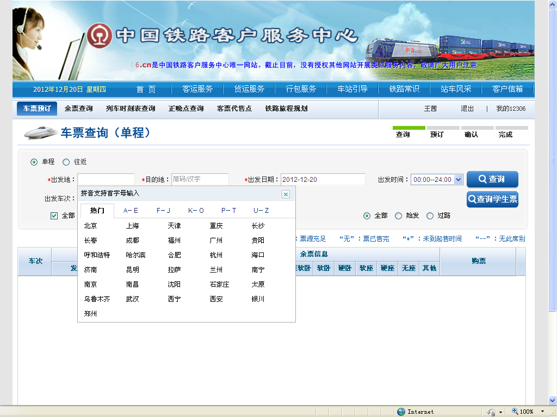Open the 客运服务 menu item
Image resolution: width=557 pixels, height=417 pixels.
[197, 89]
